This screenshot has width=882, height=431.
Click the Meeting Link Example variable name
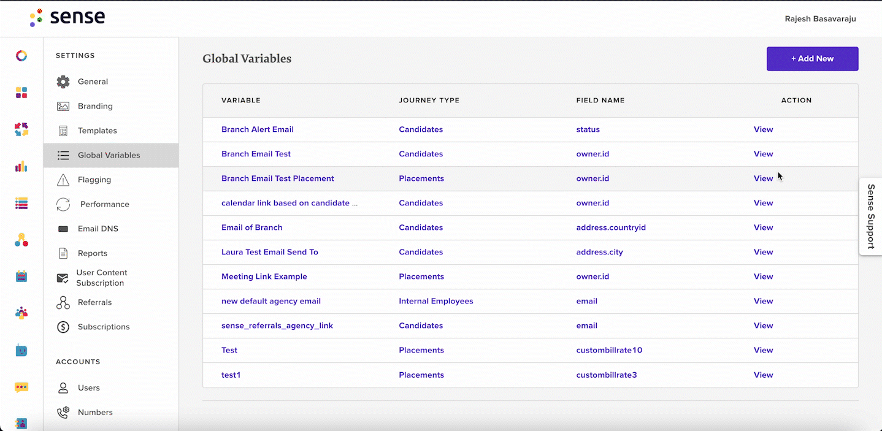coord(264,277)
